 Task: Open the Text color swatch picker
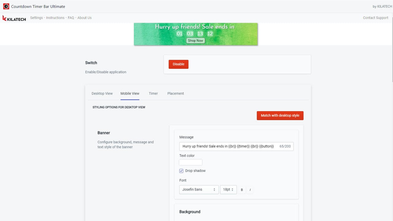click(x=191, y=162)
